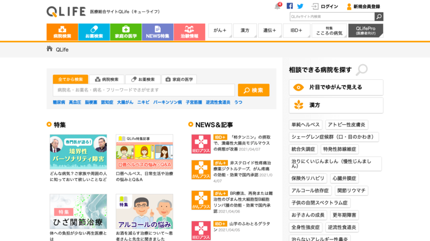Screen dimensions: 430x241
Task: Select the 家庭の医学 search tab
Action: point(179,79)
